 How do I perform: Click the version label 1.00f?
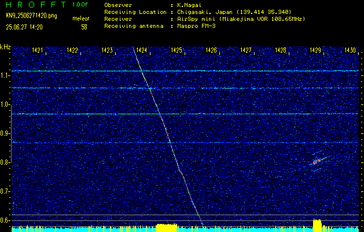[x=80, y=5]
